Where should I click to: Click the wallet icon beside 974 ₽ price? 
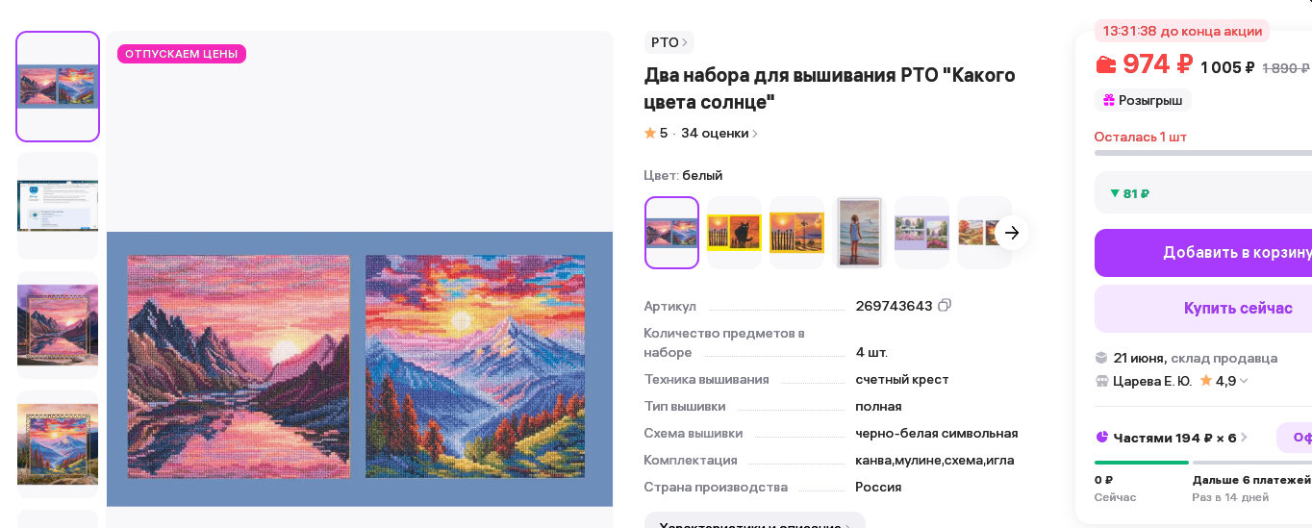1105,65
